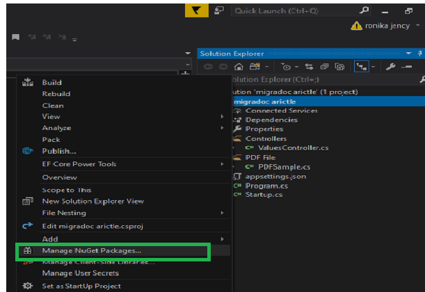The width and height of the screenshot is (425, 292).
Task: Toggle Show All Files in Solution Explorer
Action: pos(339,67)
